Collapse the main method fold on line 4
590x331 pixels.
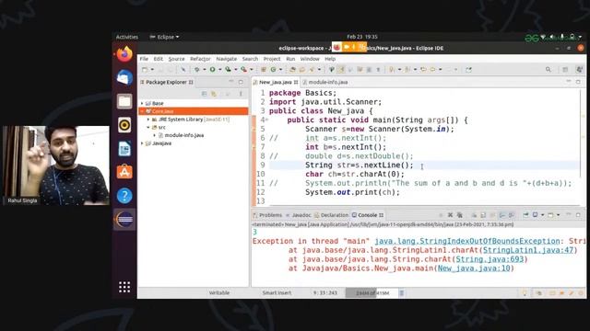point(266,120)
